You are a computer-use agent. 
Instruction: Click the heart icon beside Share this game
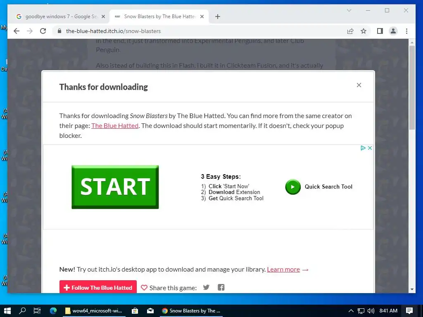point(144,288)
